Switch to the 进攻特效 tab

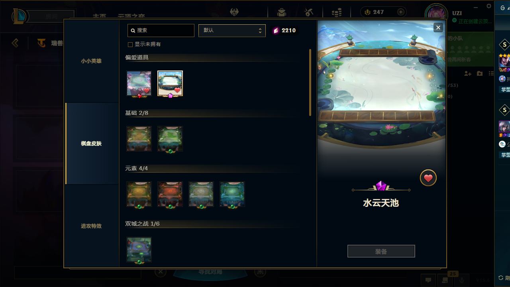[x=91, y=226]
